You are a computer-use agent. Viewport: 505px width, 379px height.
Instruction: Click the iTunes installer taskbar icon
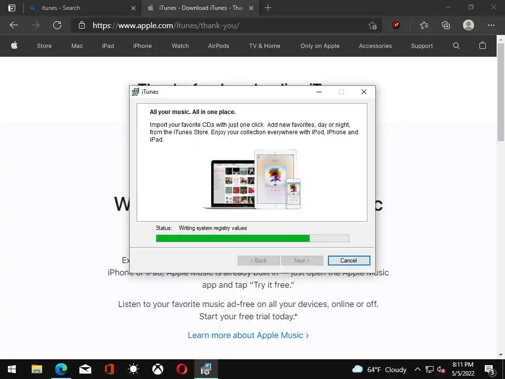click(x=206, y=369)
